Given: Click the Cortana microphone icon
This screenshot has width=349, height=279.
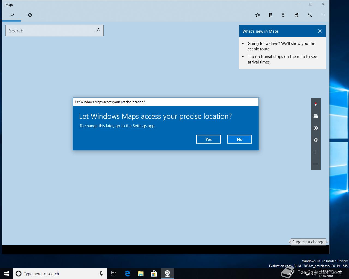Looking at the screenshot, I should pyautogui.click(x=101, y=274).
